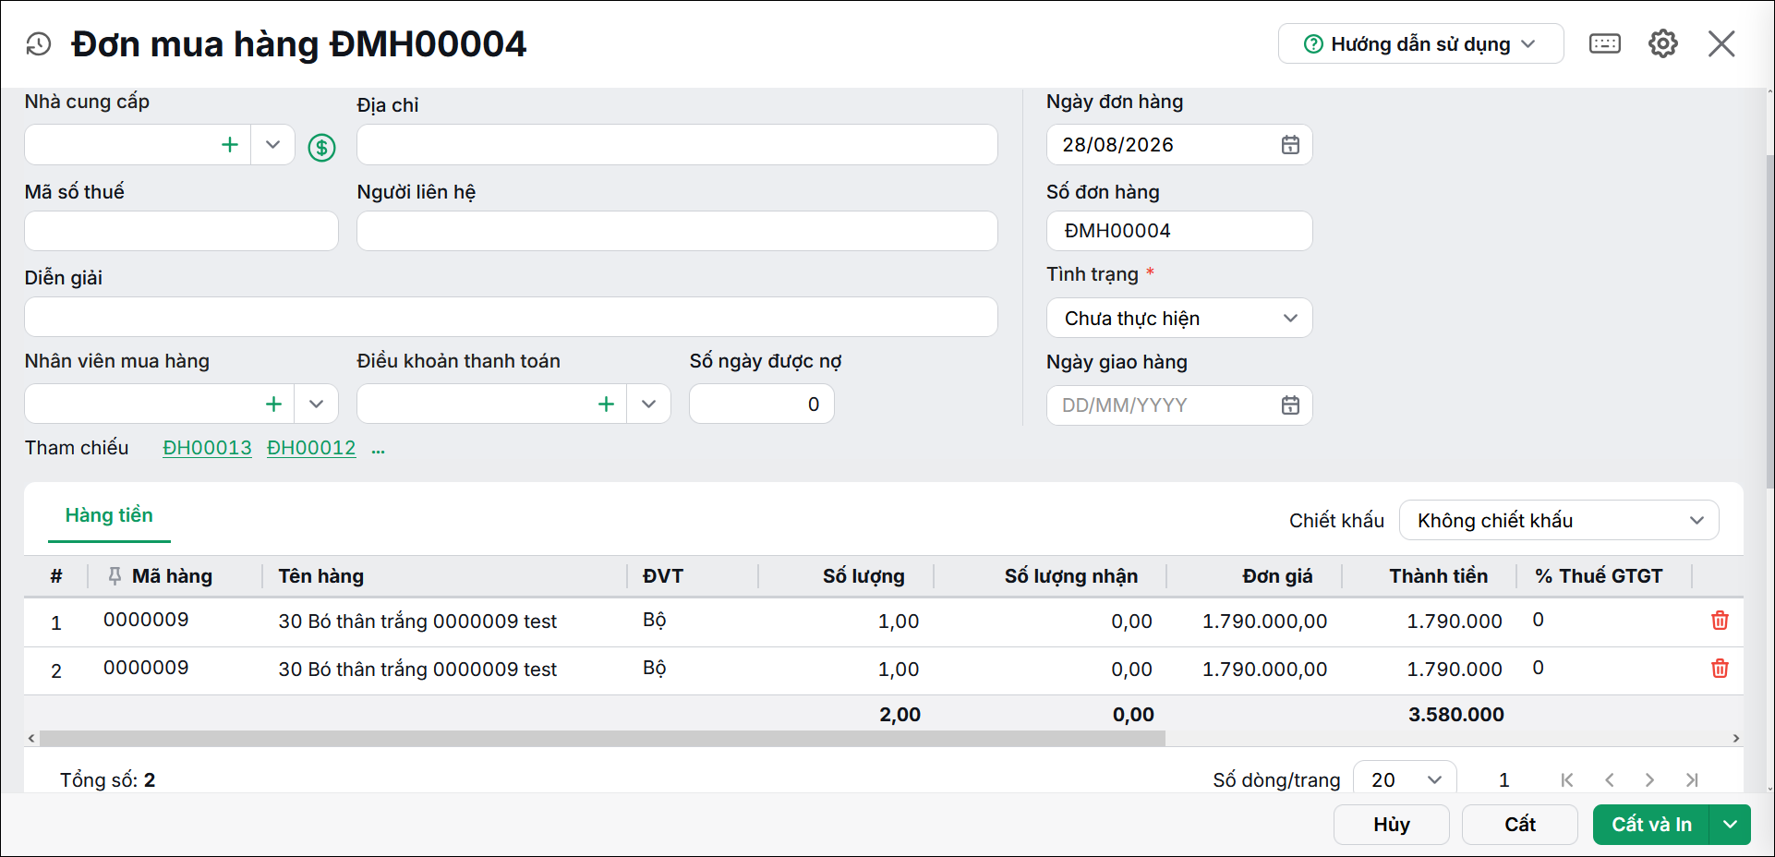The image size is (1775, 857).
Task: Open calendar for Ngày giao hàng
Action: click(1290, 405)
